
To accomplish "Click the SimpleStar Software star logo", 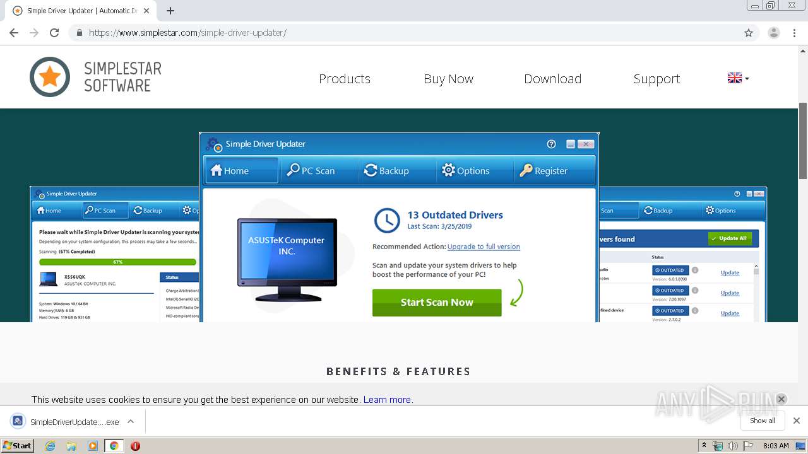I will (x=50, y=77).
